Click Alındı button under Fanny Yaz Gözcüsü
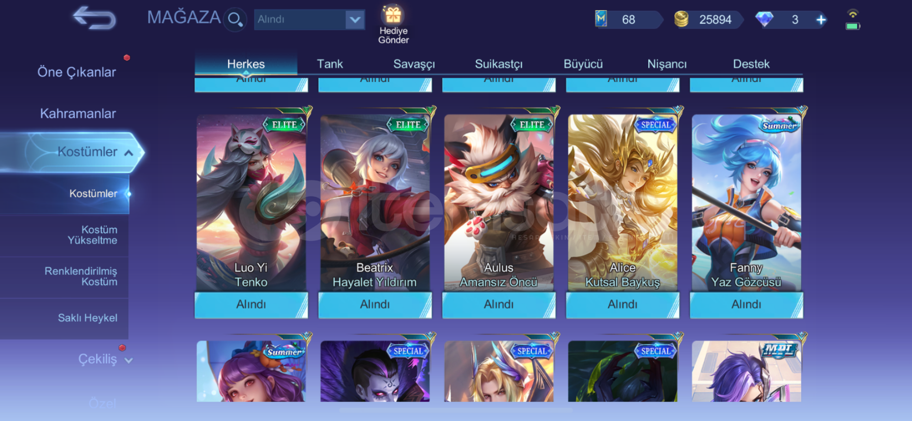This screenshot has height=421, width=912. (746, 305)
